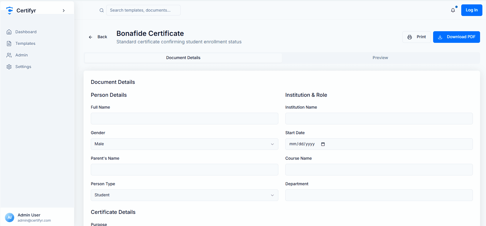Image resolution: width=486 pixels, height=226 pixels.
Task: Click the Bonafide Certificate heading
Action: click(150, 34)
